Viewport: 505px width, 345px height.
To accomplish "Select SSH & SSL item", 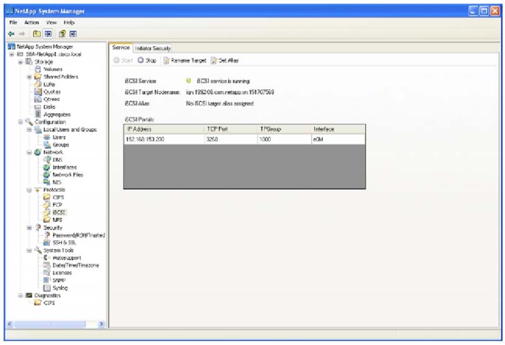I will coord(64,243).
